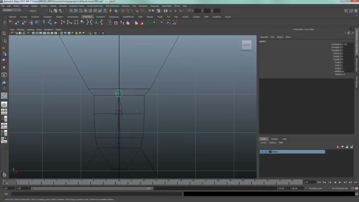Enable smooth shade all viewport cube
This screenshot has height=202, width=359.
pyautogui.click(x=65, y=33)
